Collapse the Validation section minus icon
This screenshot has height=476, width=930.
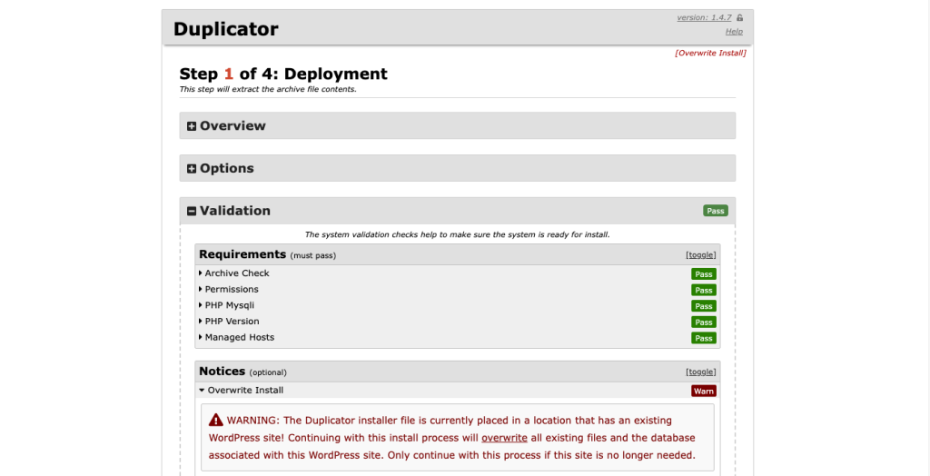point(192,212)
